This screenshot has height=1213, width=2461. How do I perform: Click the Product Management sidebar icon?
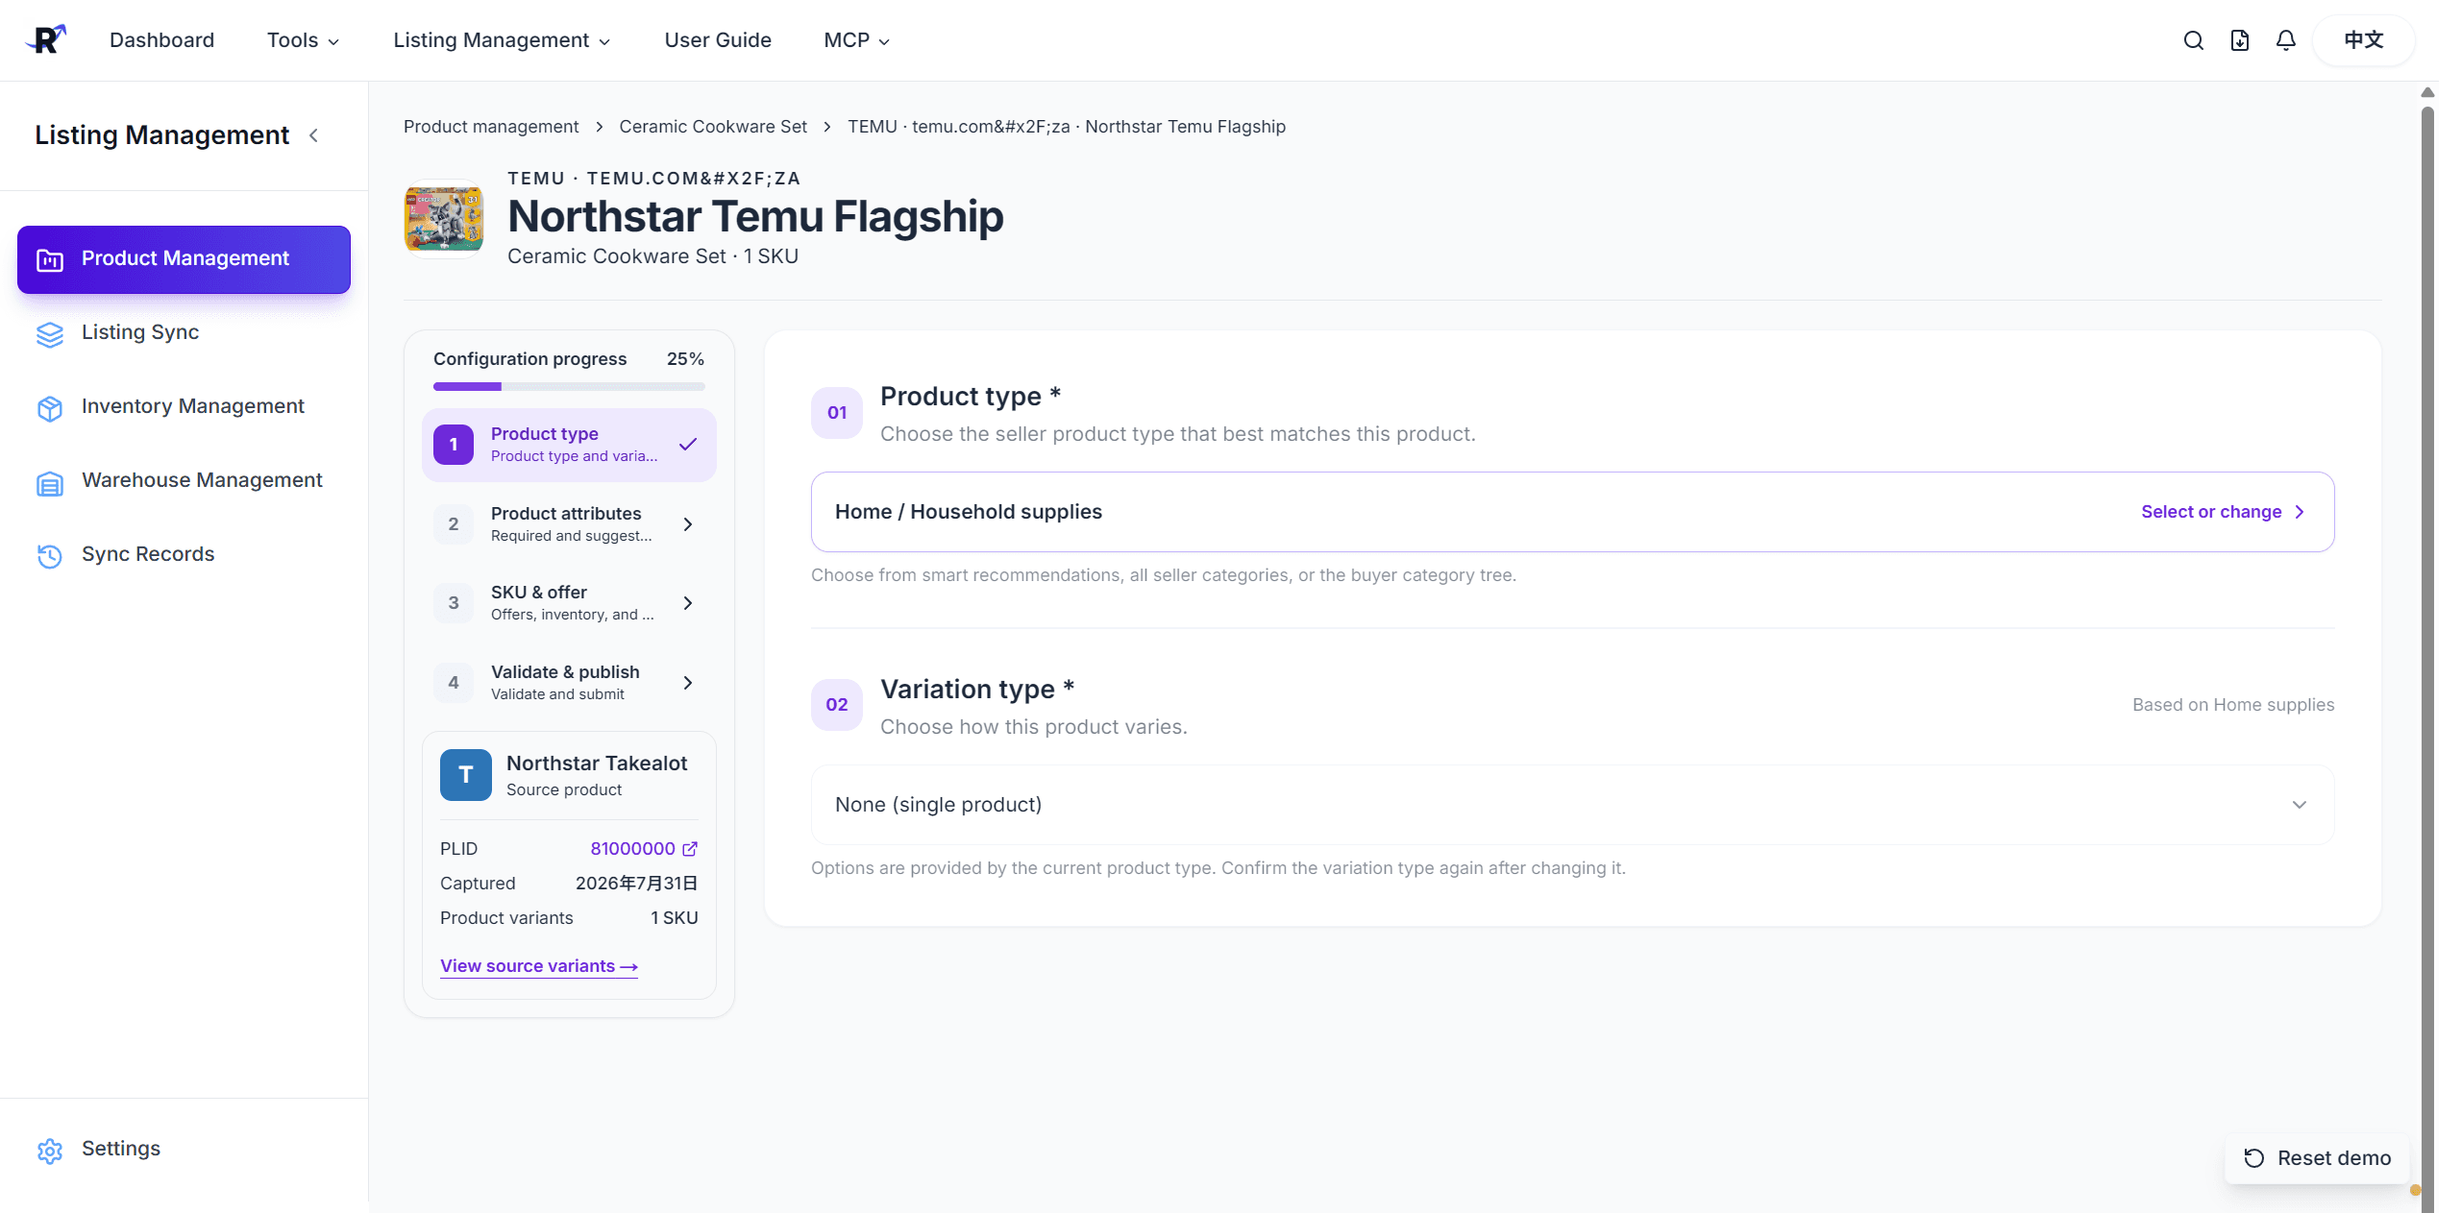pyautogui.click(x=50, y=259)
